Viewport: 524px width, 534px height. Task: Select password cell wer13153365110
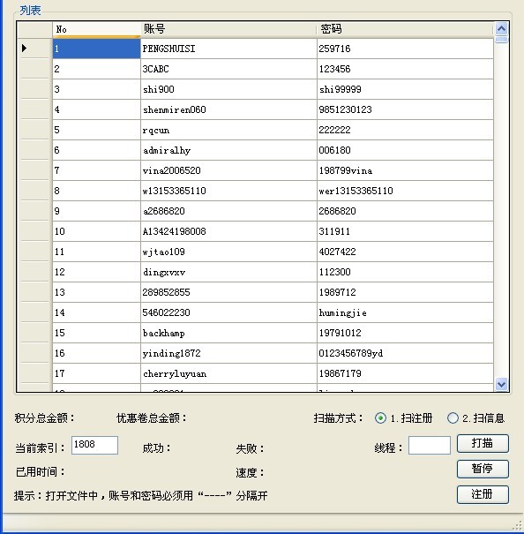pos(405,191)
